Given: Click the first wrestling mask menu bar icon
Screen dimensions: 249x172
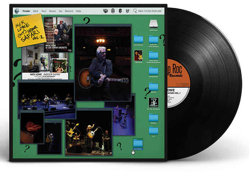Looking at the screenshot, I should coord(106,11).
